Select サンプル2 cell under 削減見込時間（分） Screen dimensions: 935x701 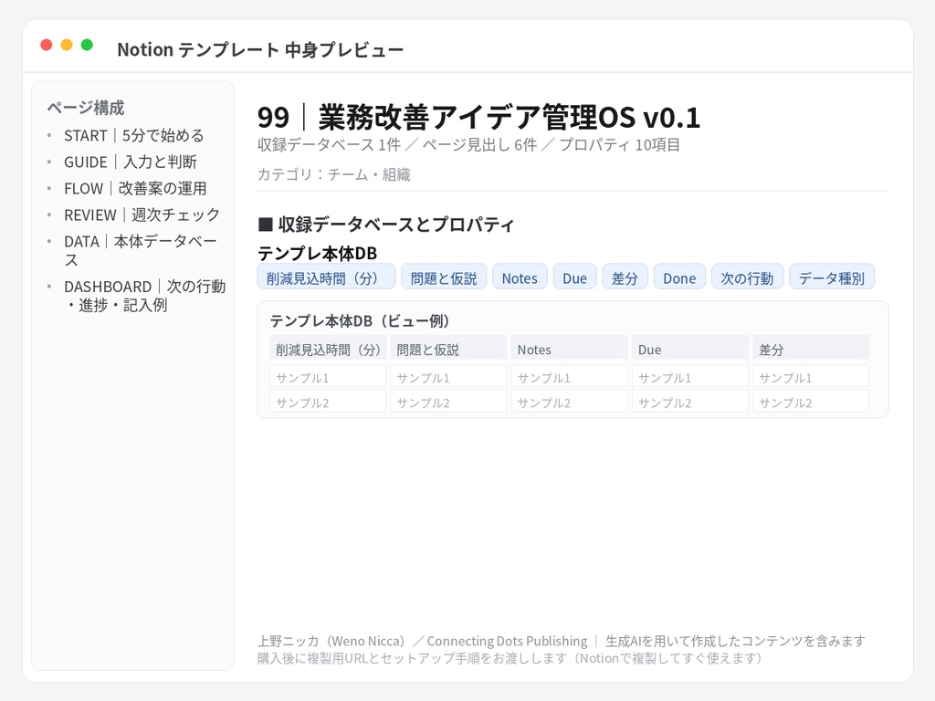pos(328,402)
